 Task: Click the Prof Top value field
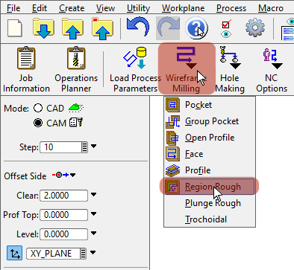click(x=64, y=215)
